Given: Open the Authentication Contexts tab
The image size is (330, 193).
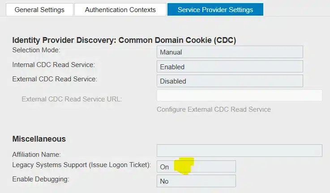Looking at the screenshot, I should click(x=120, y=9).
